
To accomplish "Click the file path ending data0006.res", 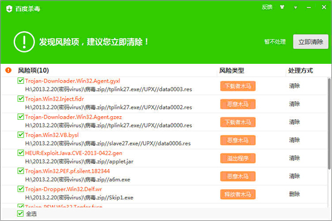I will (x=108, y=143).
